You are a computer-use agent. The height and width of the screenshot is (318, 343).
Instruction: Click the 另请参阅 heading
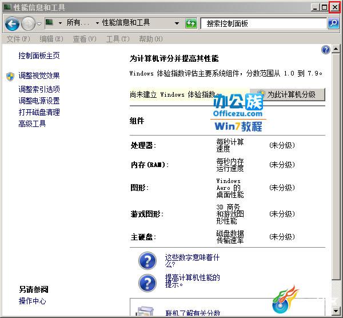[x=34, y=289]
